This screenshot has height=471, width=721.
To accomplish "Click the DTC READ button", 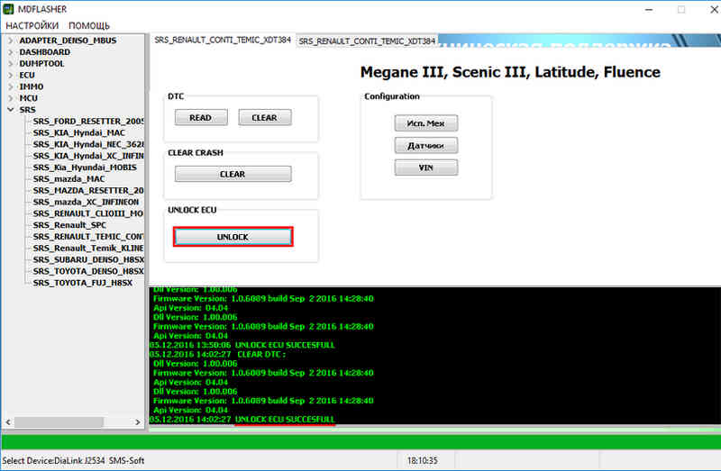I will (x=201, y=118).
